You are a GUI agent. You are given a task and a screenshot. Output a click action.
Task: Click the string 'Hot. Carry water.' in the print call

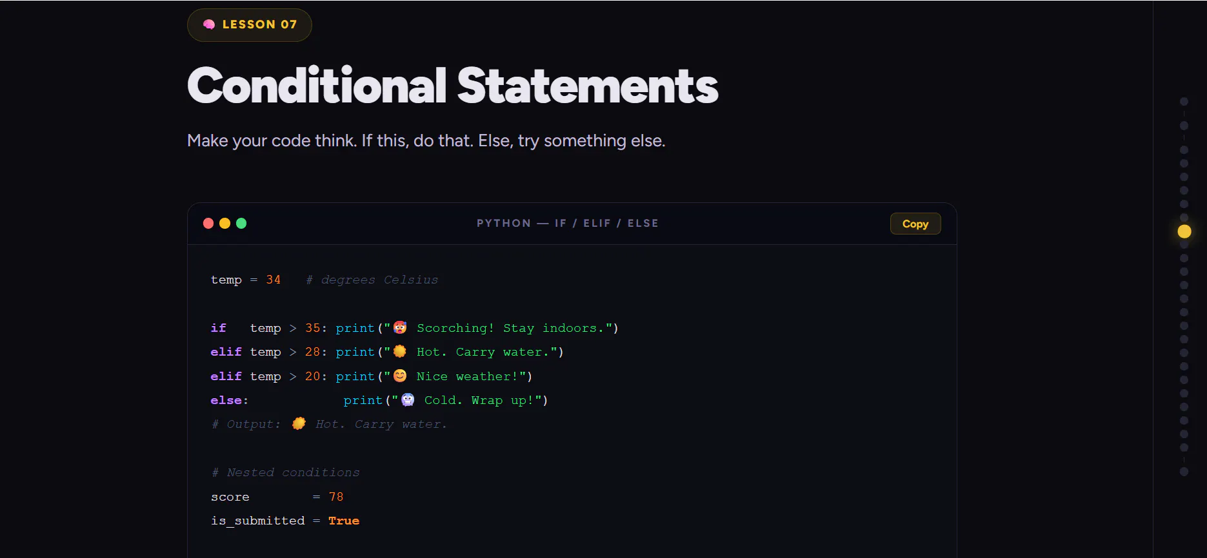tap(483, 352)
